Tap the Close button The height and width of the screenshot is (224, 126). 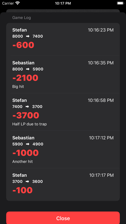(63, 218)
